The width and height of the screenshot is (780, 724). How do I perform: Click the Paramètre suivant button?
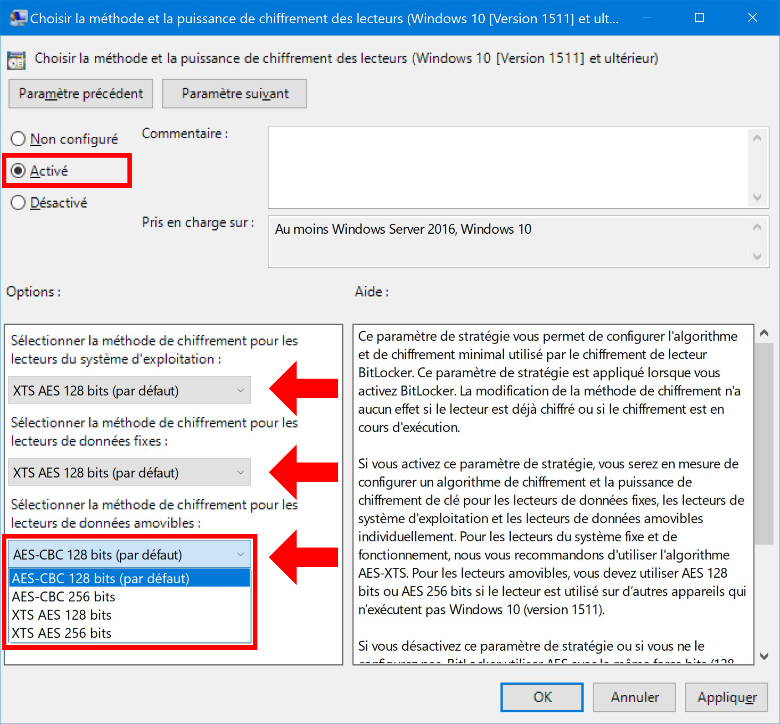pyautogui.click(x=235, y=93)
